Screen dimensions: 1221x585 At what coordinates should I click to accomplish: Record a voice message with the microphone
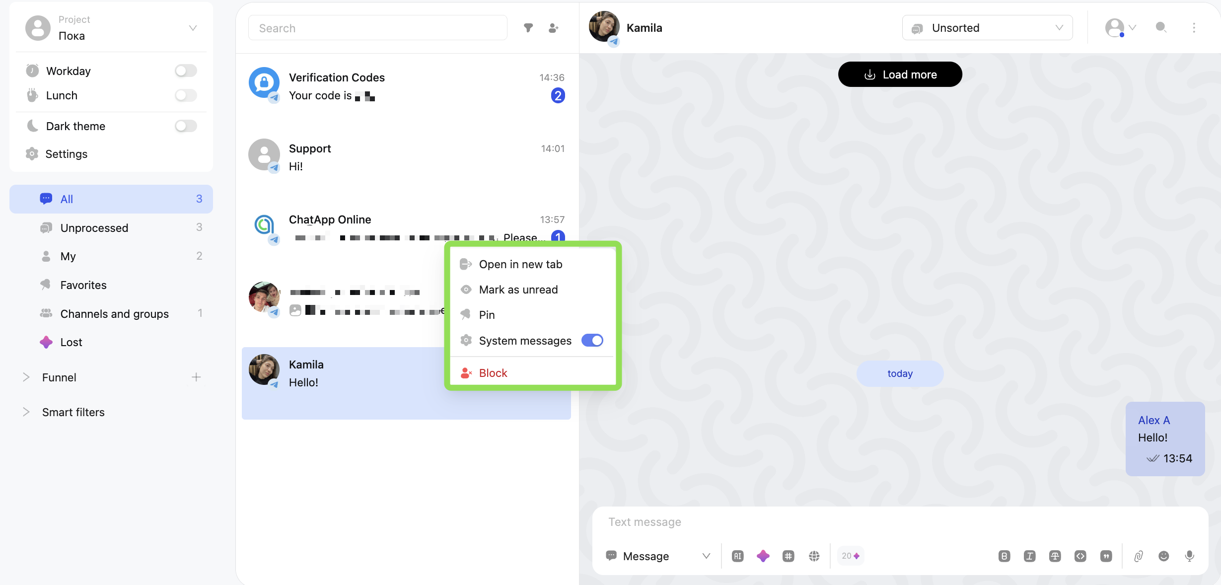tap(1189, 556)
